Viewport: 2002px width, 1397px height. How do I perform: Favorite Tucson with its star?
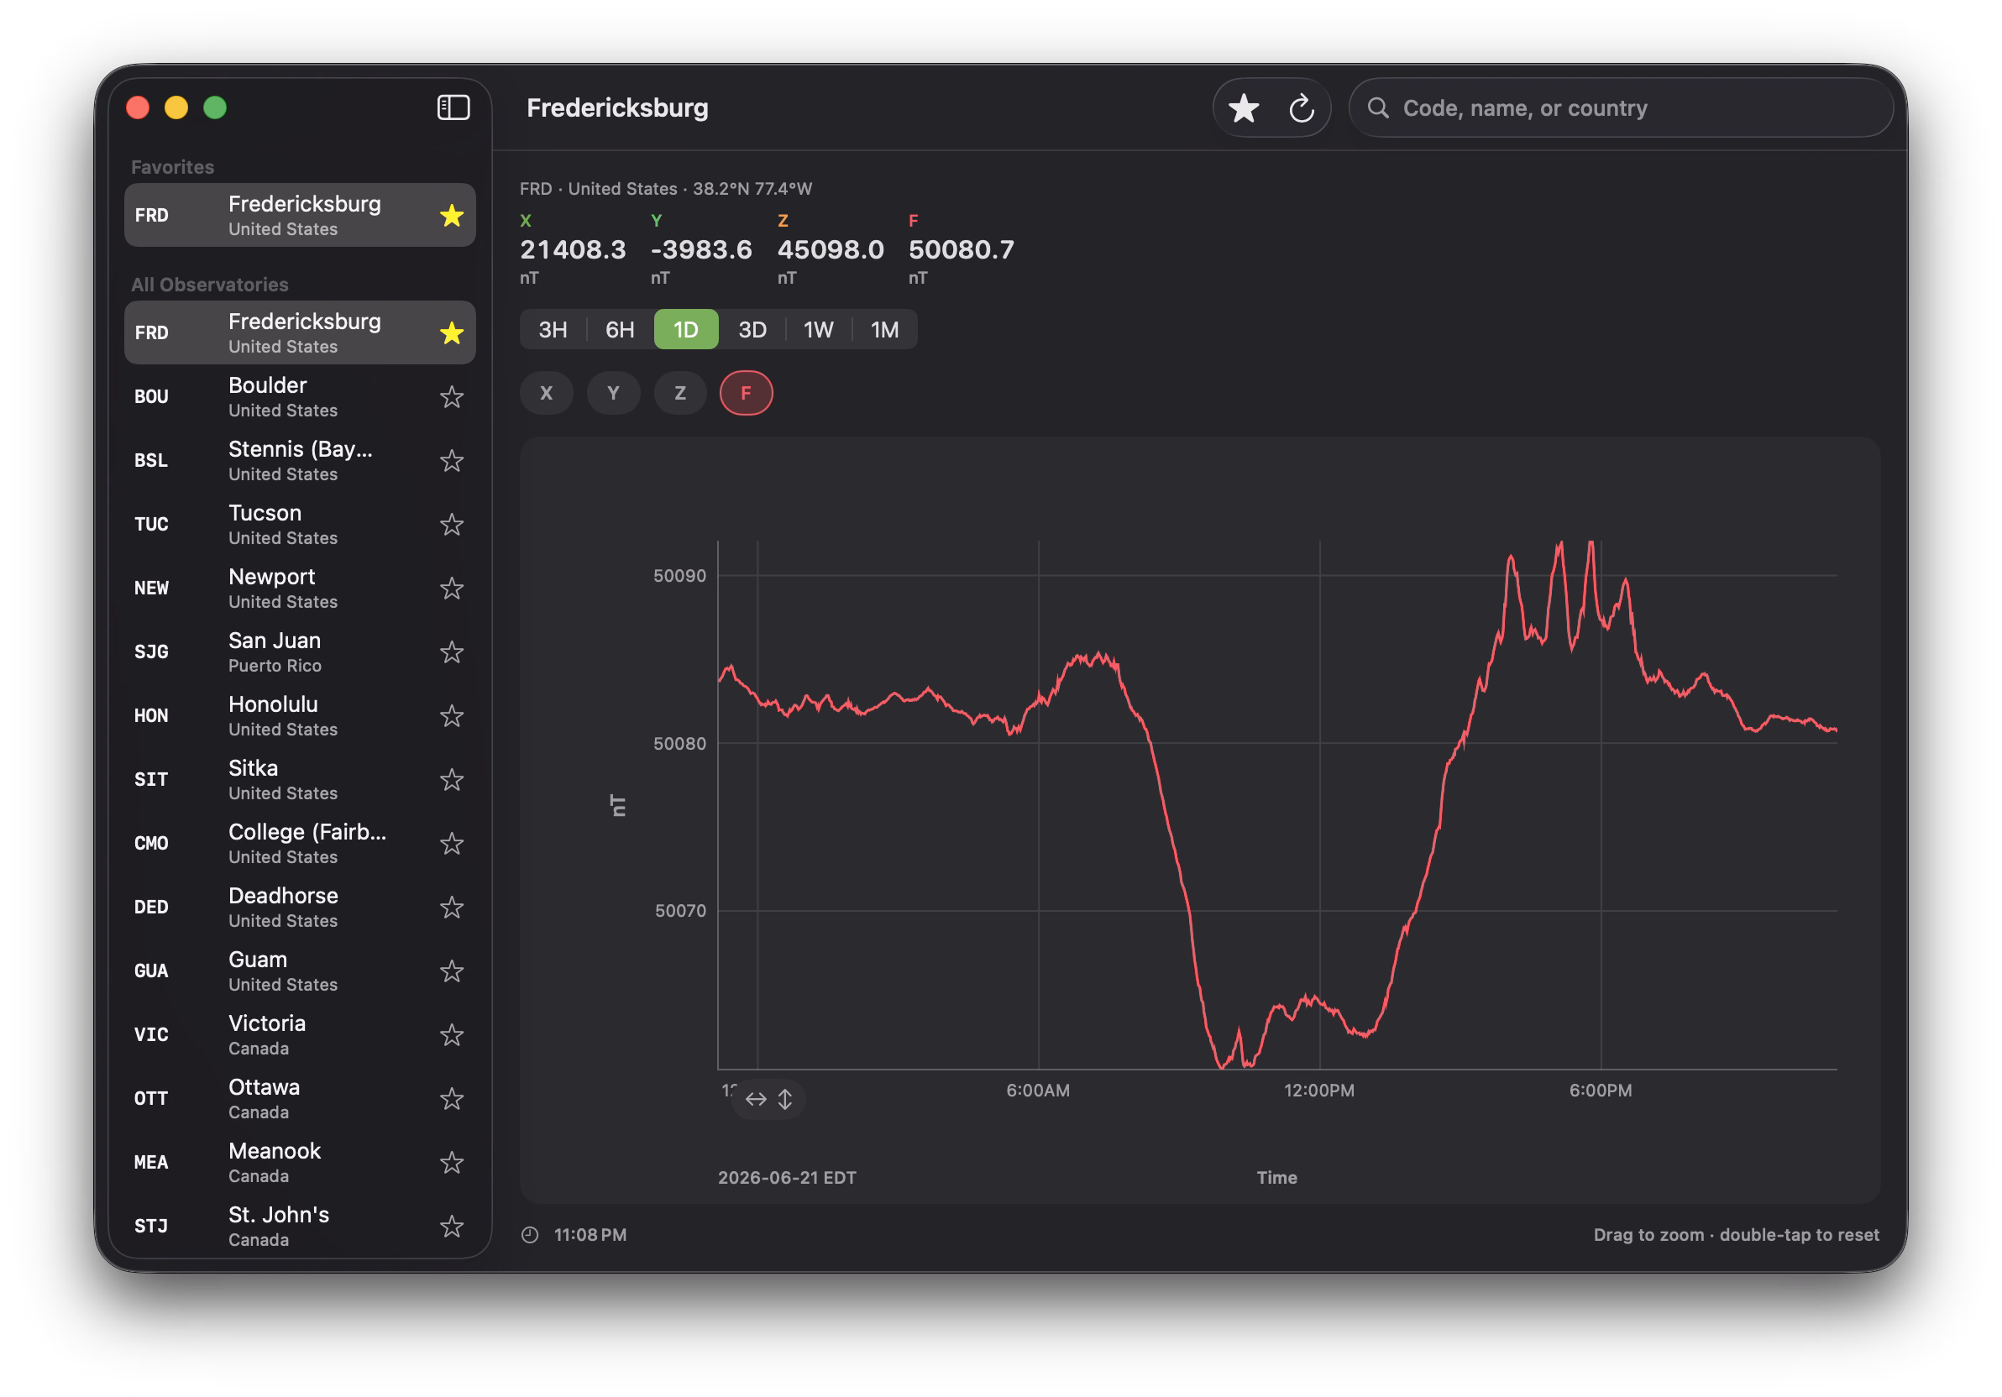coord(452,525)
